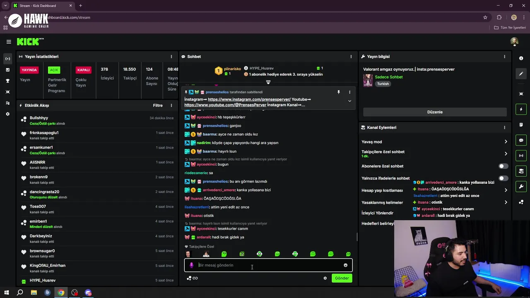530x298 pixels.
Task: Open the settings gear in left sidebar
Action: coord(7,114)
